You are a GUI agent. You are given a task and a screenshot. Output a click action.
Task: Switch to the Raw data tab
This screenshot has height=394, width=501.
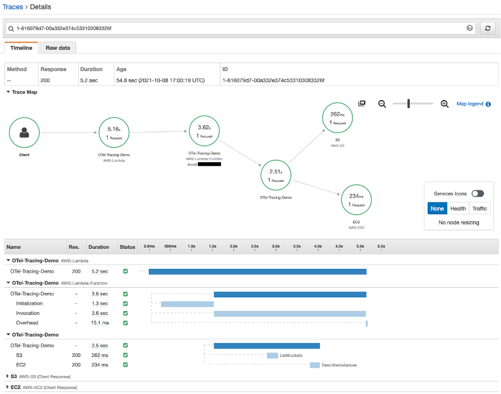pyautogui.click(x=57, y=48)
